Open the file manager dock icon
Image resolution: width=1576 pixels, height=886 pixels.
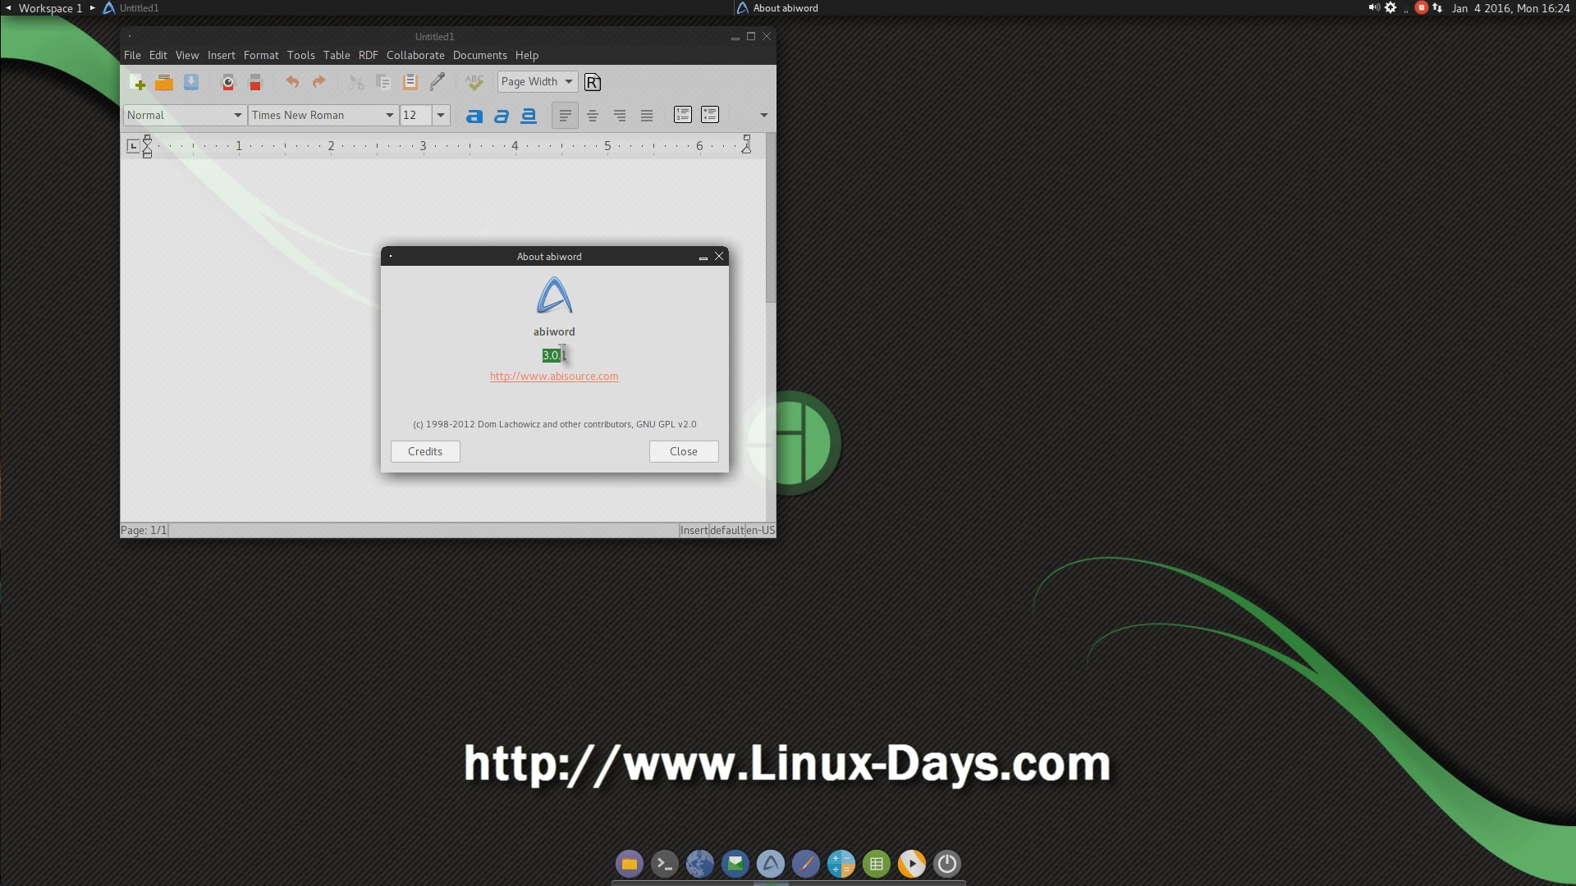[630, 863]
